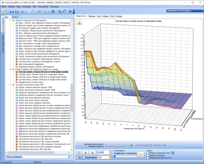Toggle the light bulb icon on the chart
204x164 pixels.
tap(79, 22)
